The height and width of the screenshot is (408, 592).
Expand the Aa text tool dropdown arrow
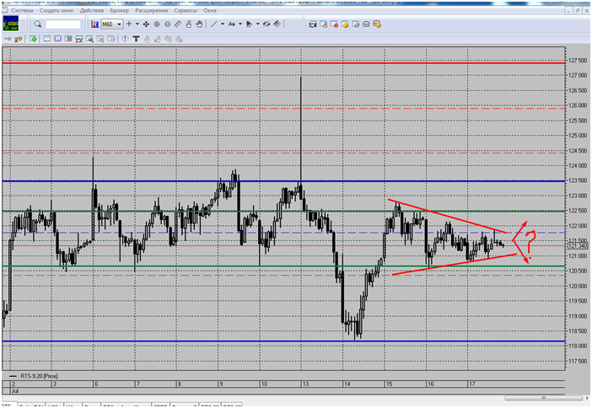240,24
